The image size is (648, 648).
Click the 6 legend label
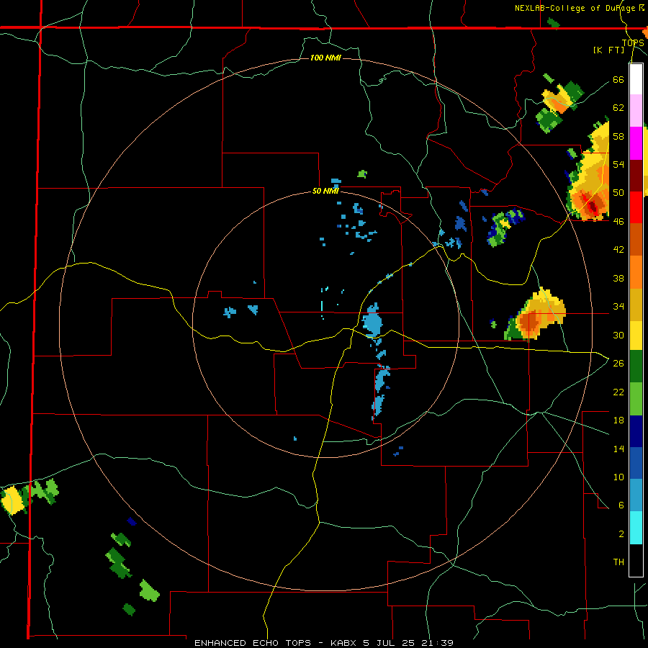tap(621, 505)
